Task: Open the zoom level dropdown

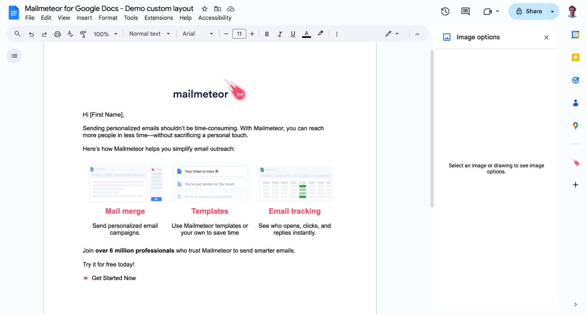Action: [105, 34]
